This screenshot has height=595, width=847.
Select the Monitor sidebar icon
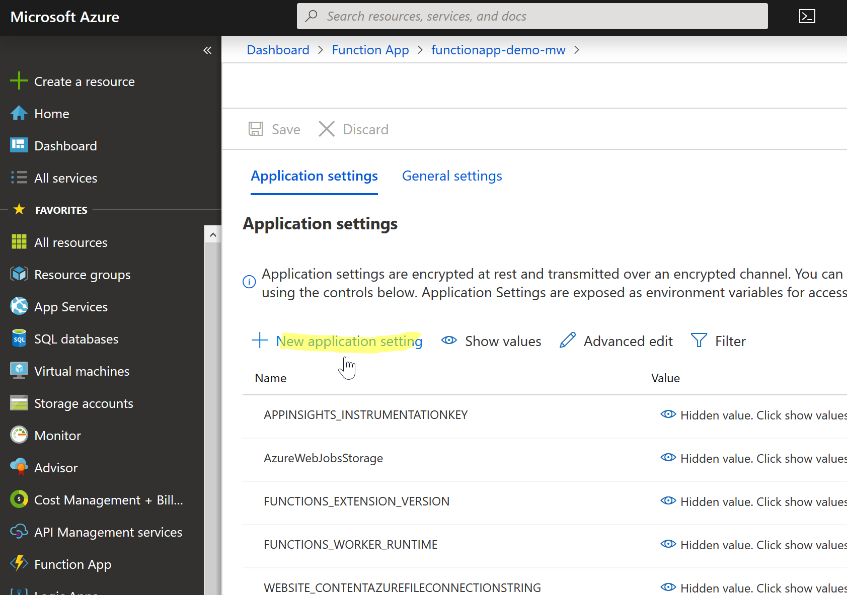[x=19, y=435]
